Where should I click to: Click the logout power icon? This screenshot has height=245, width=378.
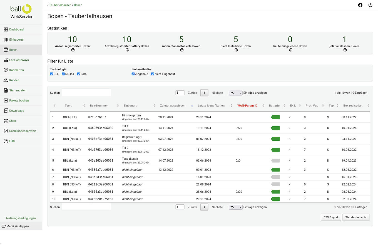[370, 5]
